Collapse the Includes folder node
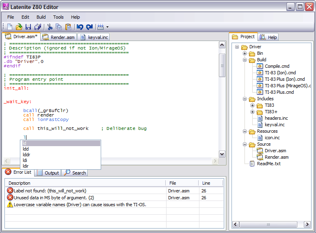The image size is (316, 233). [x=245, y=99]
